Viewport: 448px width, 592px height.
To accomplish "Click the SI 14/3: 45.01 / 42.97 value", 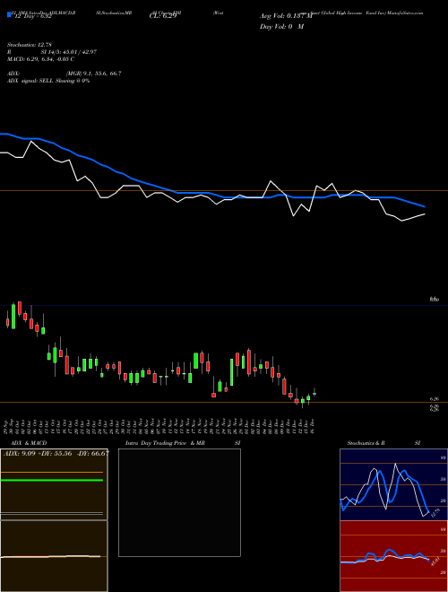I will point(69,52).
